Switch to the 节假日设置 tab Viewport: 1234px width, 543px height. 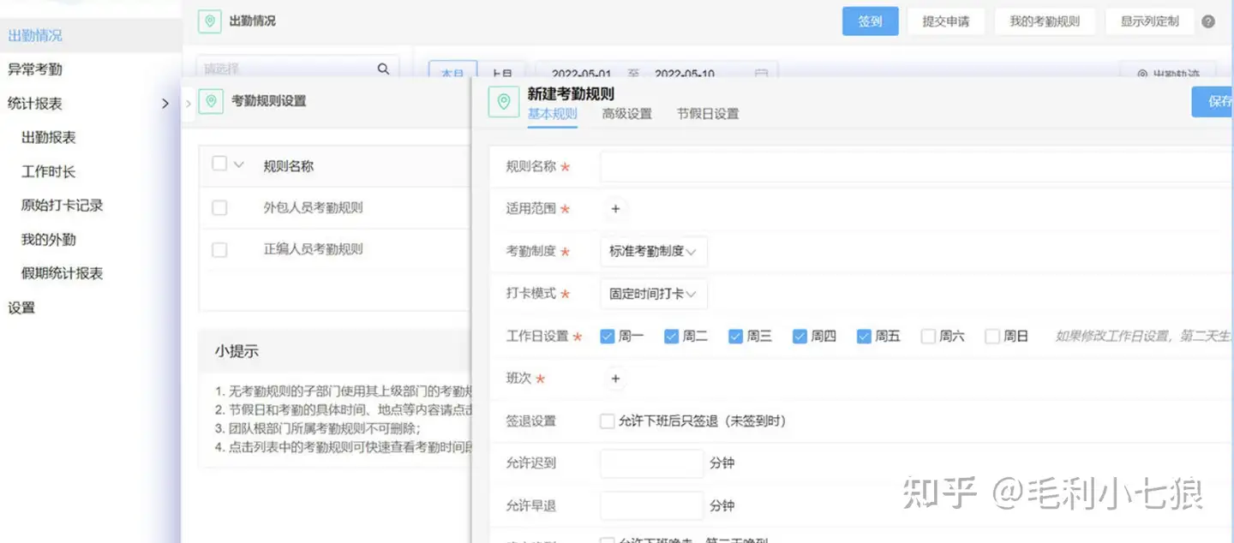708,114
